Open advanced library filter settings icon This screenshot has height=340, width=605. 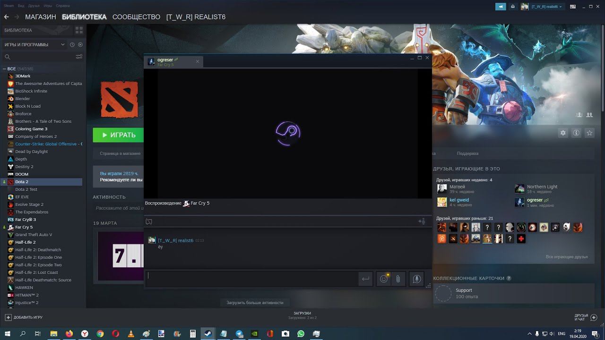[79, 57]
